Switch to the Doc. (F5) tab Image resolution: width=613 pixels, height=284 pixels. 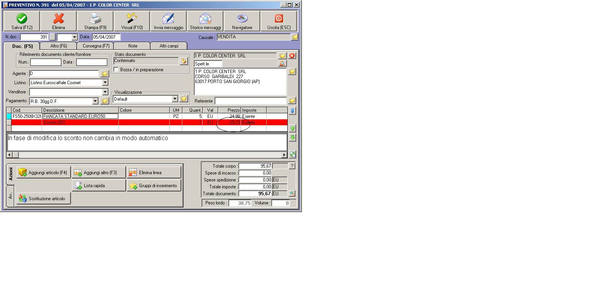point(22,46)
